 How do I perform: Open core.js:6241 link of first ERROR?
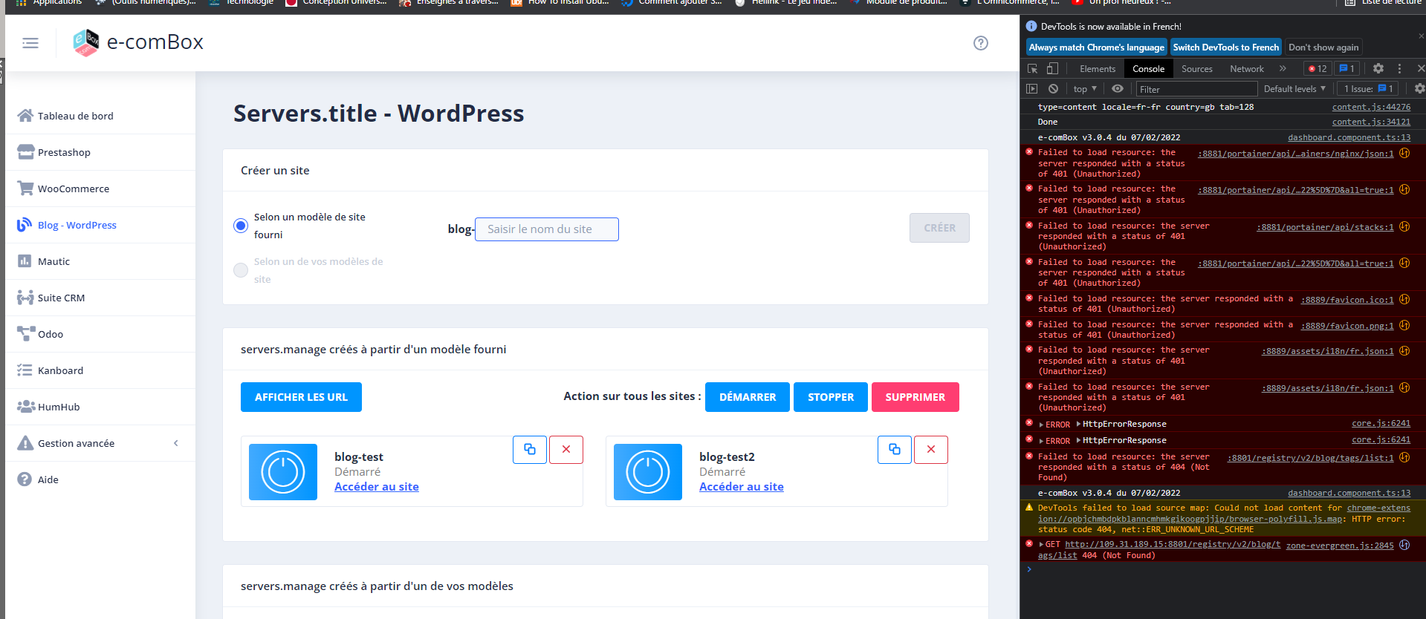[1381, 424]
